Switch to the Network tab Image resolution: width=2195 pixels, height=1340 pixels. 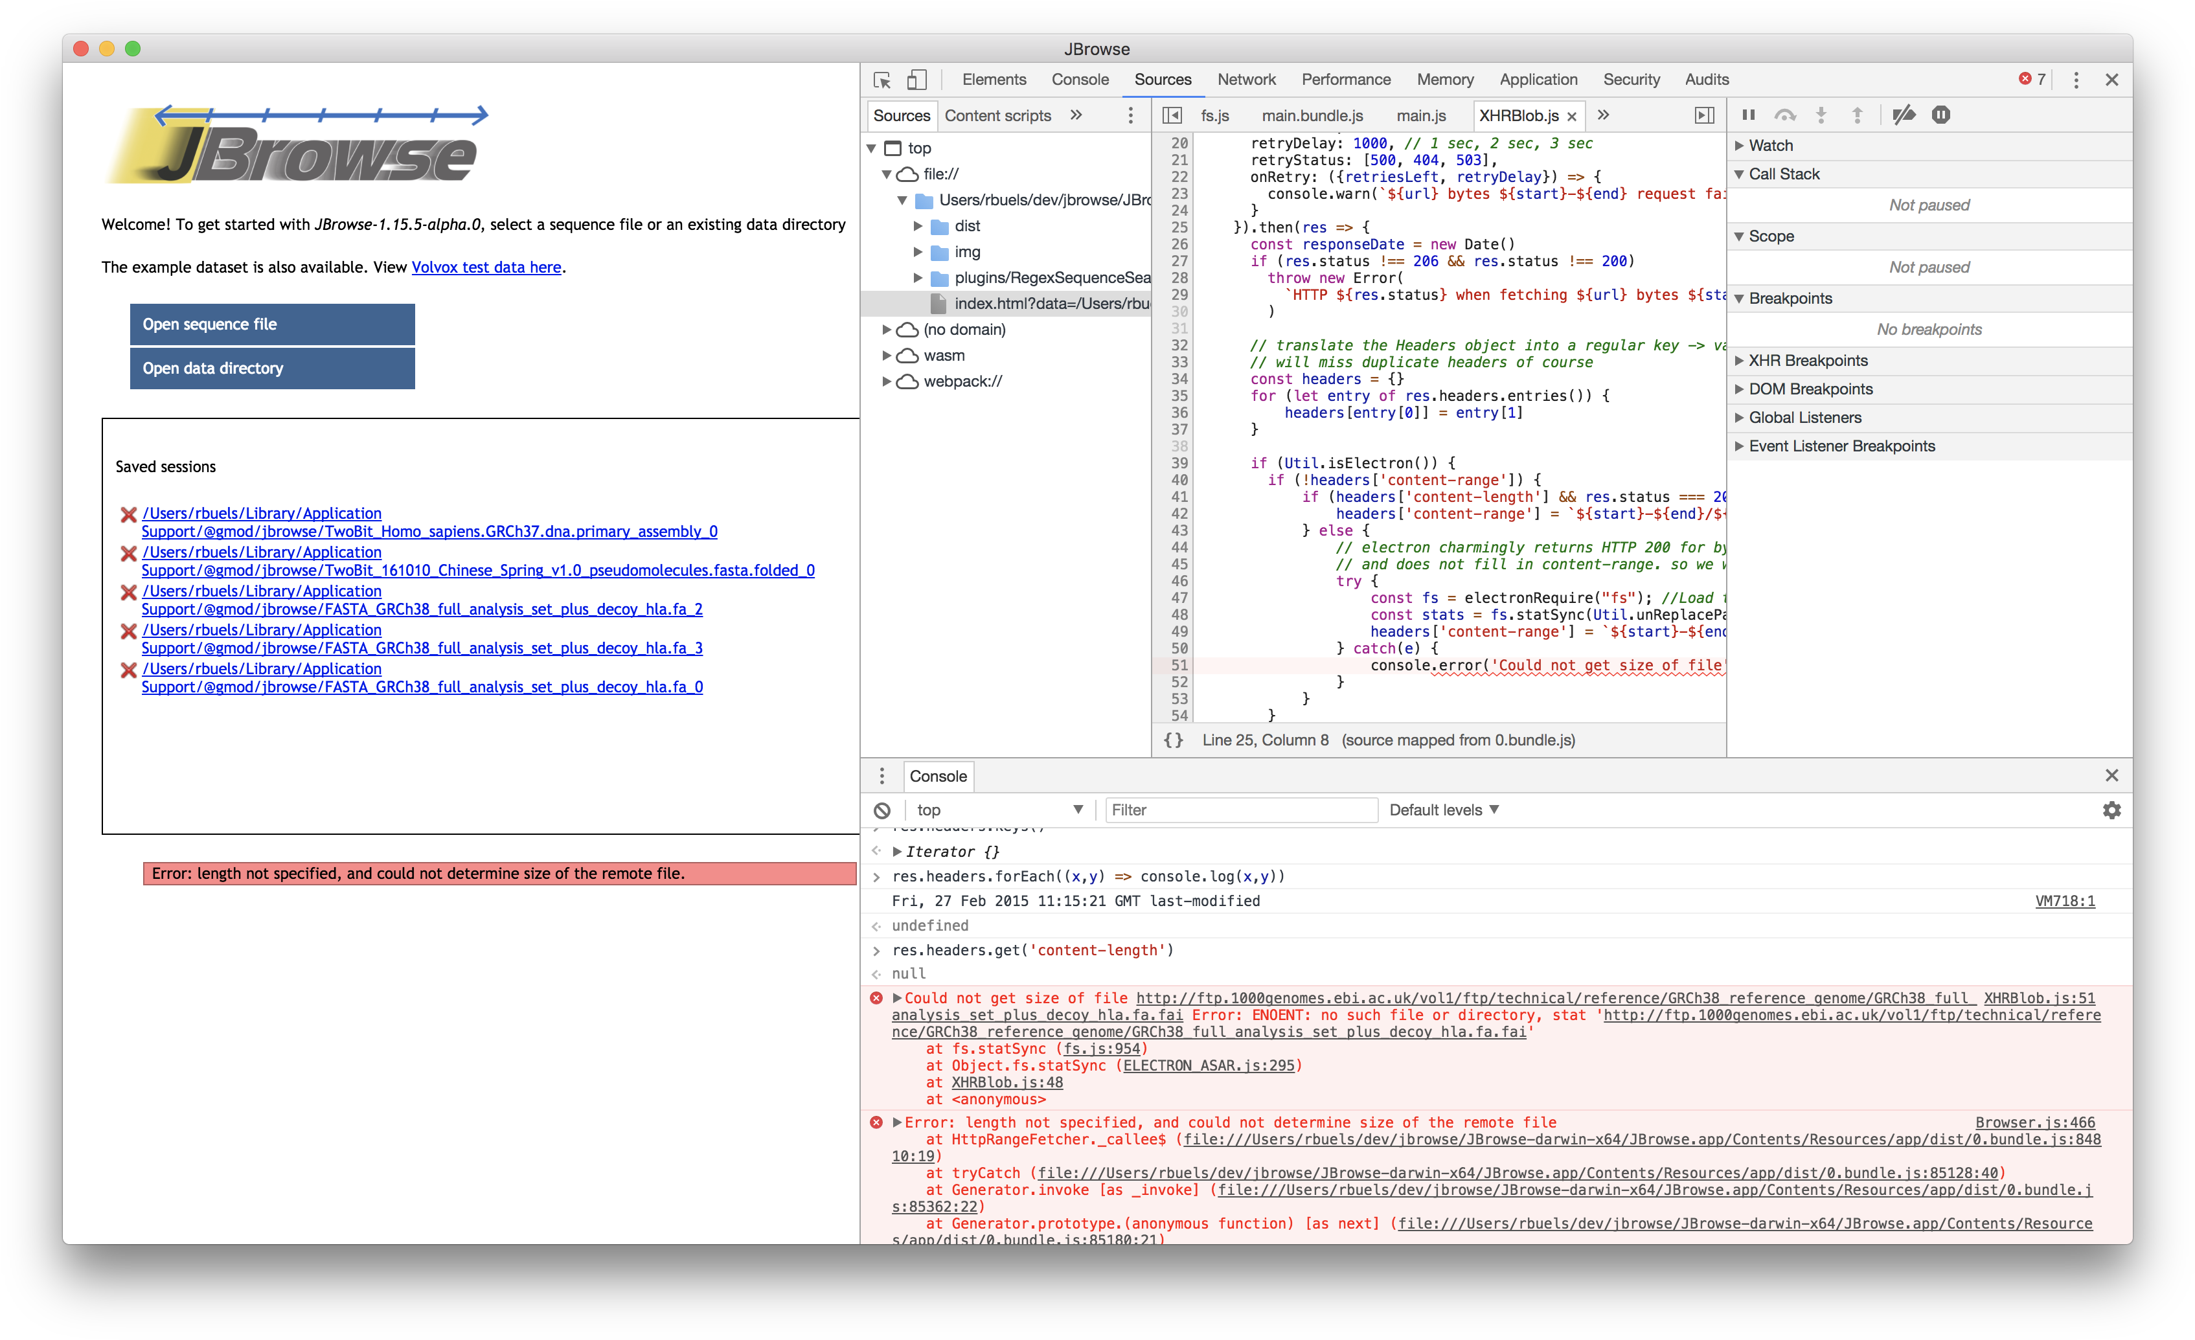click(1246, 80)
